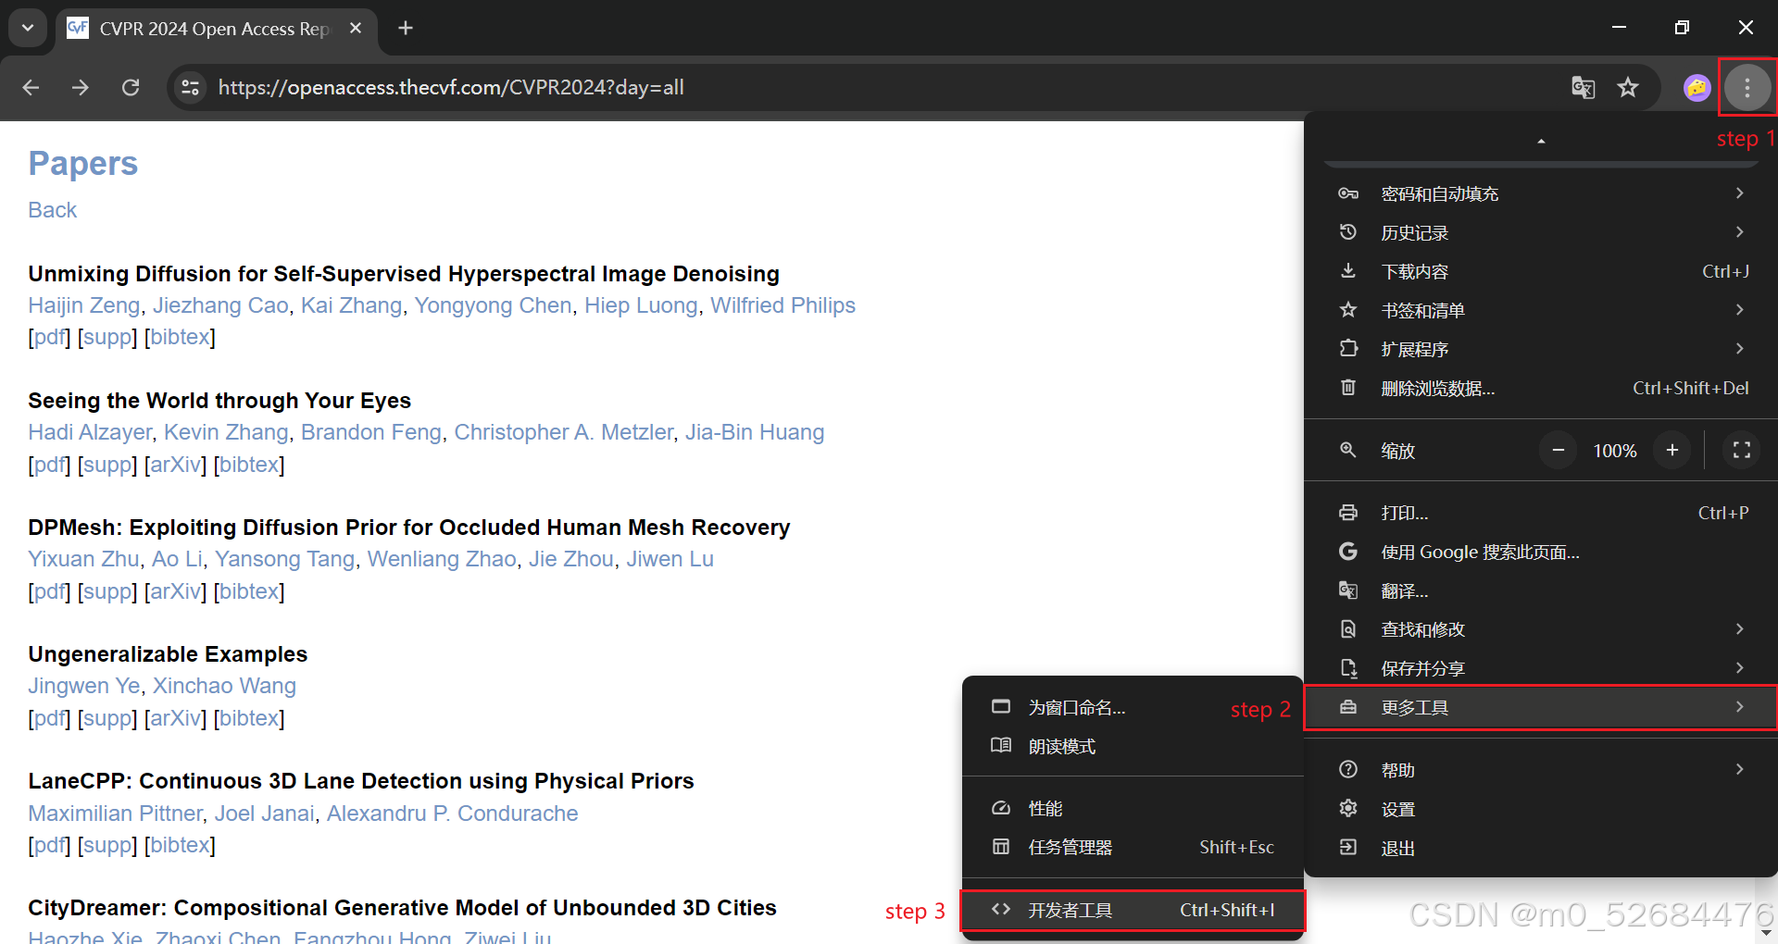Bookmark this page with the star icon

click(x=1628, y=88)
